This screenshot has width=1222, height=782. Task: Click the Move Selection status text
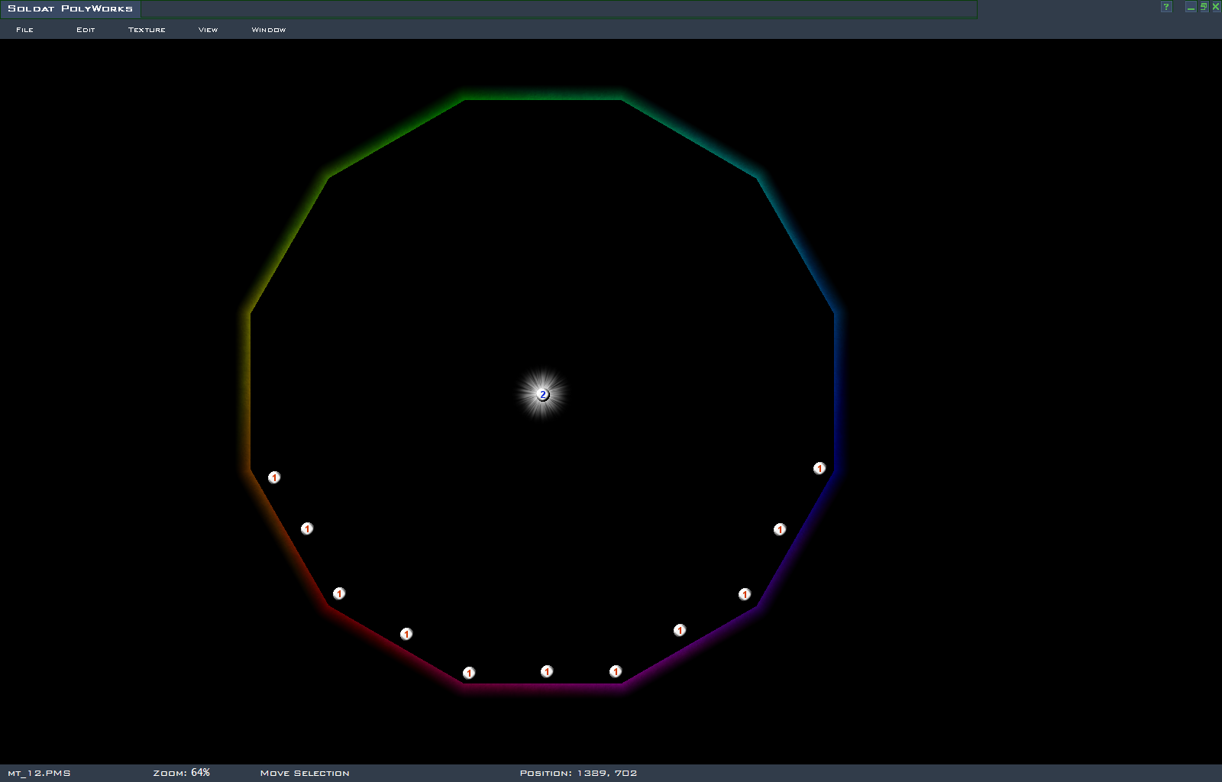click(x=305, y=773)
